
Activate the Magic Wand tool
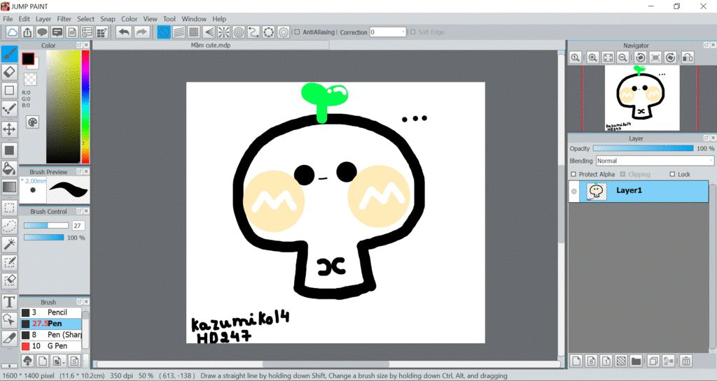[x=9, y=244]
